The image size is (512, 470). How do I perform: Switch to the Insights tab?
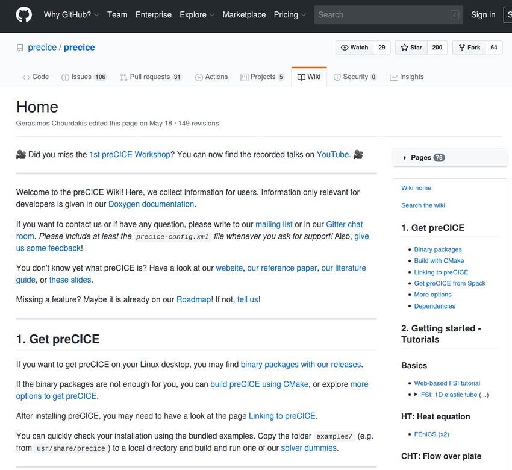coord(407,77)
